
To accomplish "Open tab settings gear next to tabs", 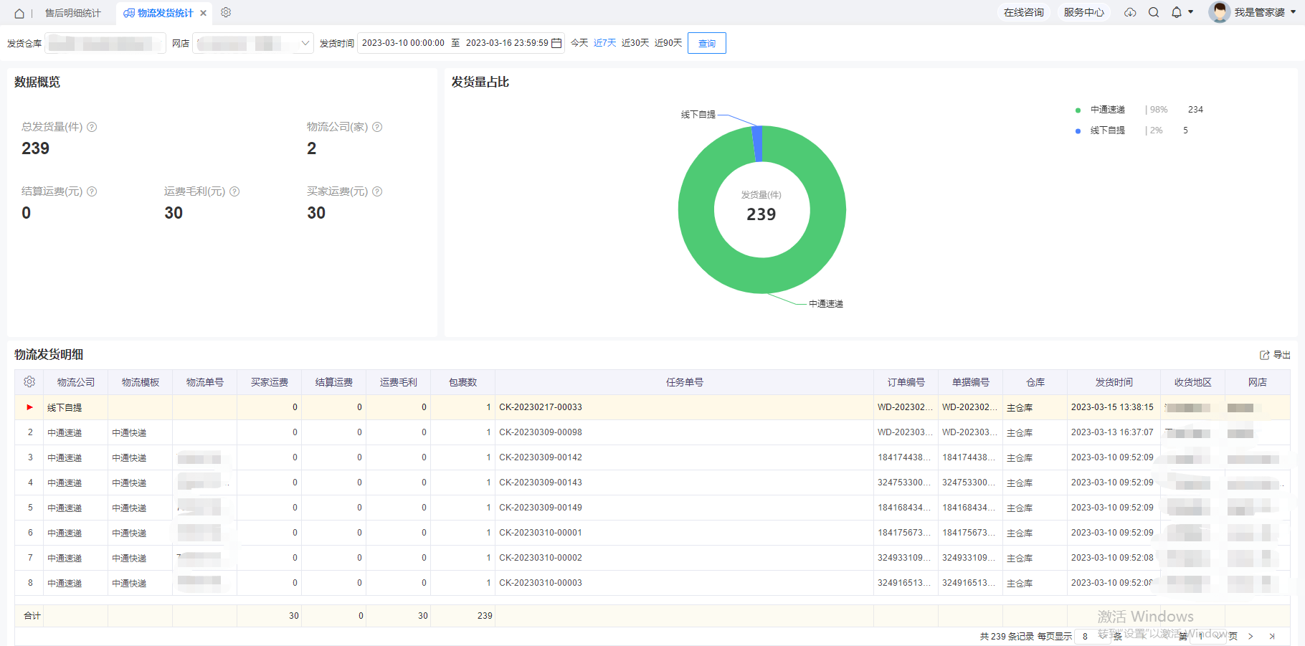I will coord(226,12).
